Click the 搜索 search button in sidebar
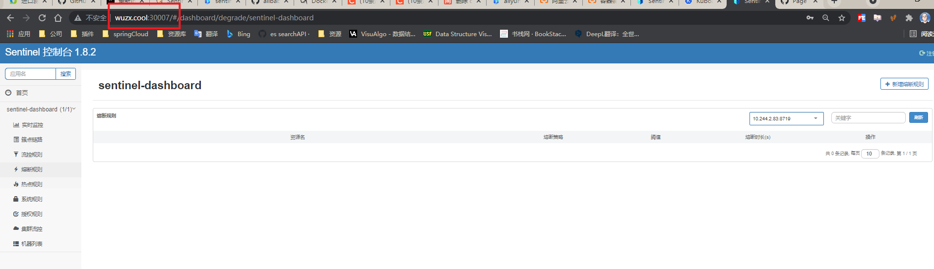Viewport: 934px width, 269px height. point(65,74)
